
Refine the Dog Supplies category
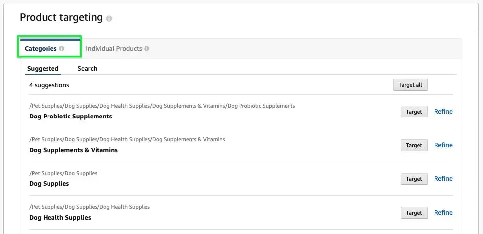pyautogui.click(x=443, y=179)
